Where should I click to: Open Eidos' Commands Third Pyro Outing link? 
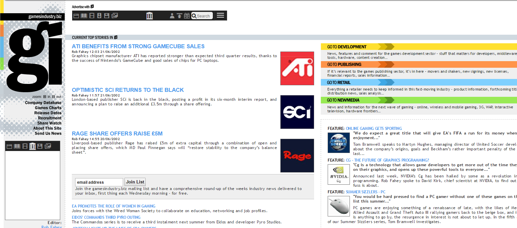tap(106, 217)
